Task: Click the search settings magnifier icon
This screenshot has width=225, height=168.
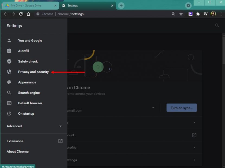Action: [217, 25]
